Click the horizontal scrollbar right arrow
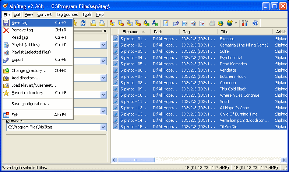 point(283,160)
